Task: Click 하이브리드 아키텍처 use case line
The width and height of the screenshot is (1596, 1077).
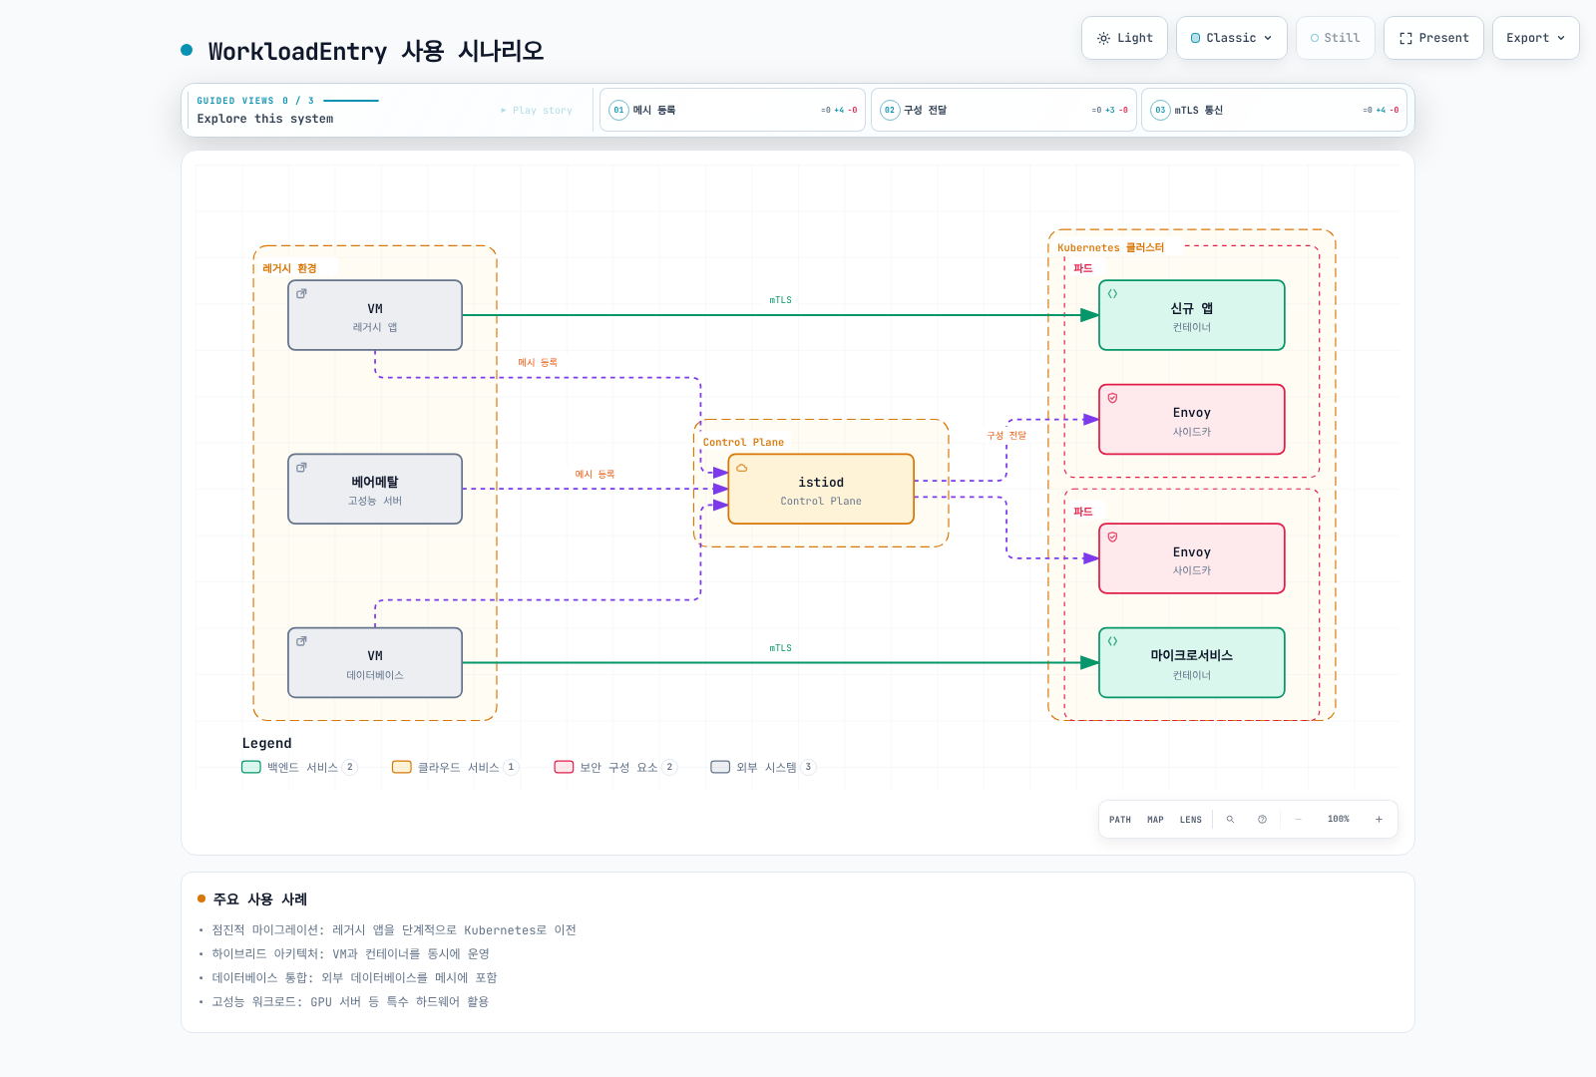Action: [x=350, y=954]
